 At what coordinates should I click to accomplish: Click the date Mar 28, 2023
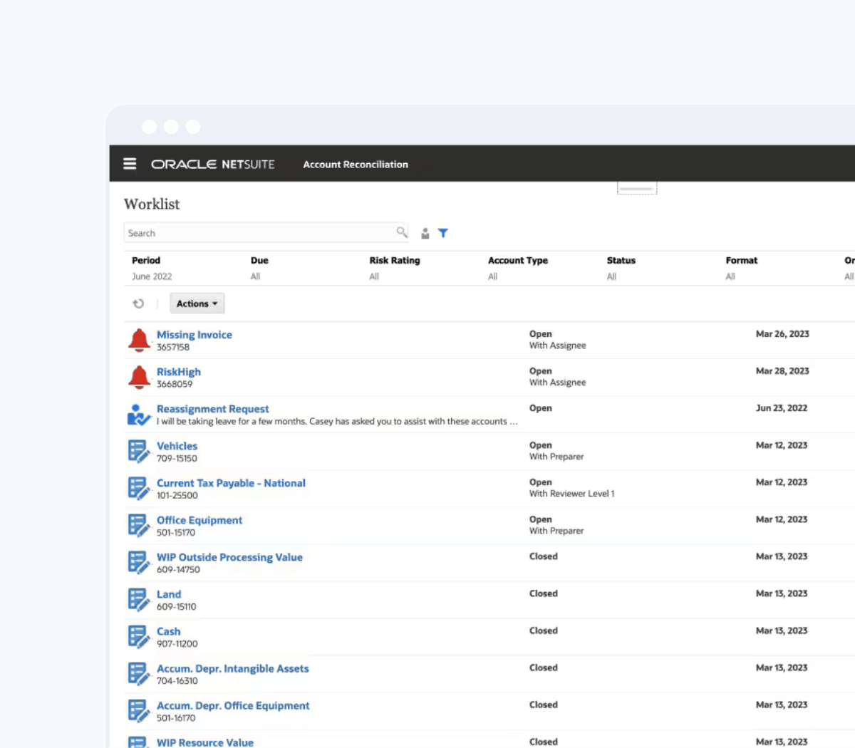(x=782, y=371)
